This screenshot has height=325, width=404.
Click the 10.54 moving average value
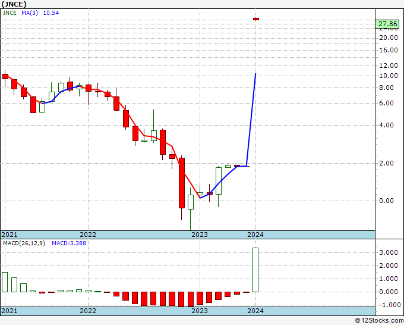tap(50, 12)
